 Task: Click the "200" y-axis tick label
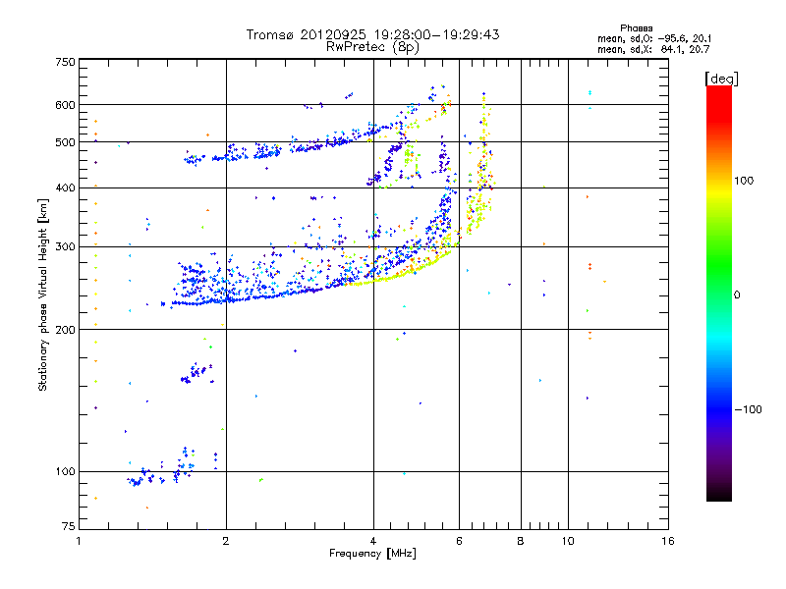65,330
